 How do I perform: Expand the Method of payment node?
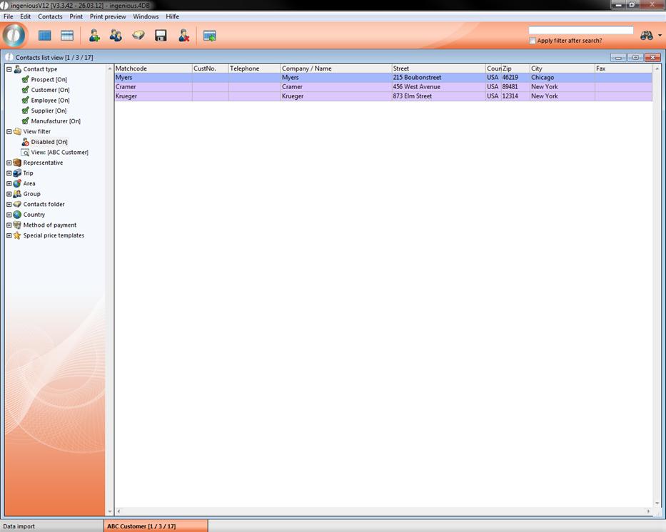[9, 225]
